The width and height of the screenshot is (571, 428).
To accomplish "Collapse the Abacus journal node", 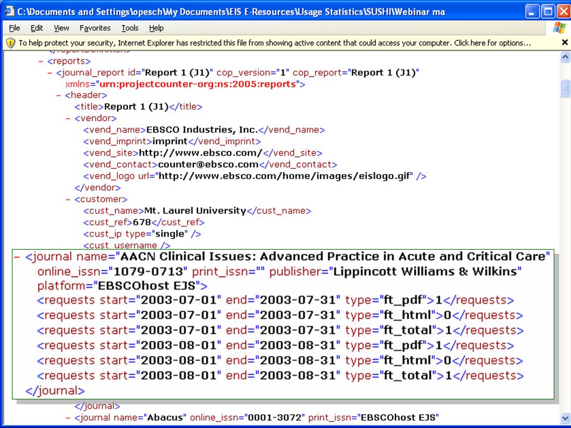I will [68, 418].
